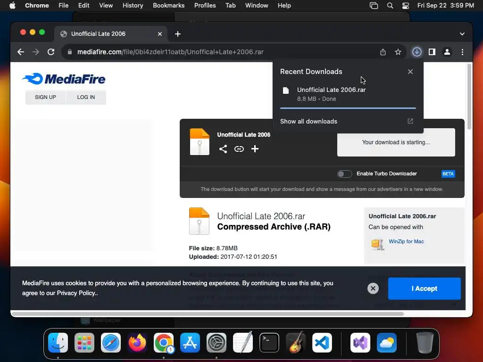Reload the MediaFire page
Screen dimensions: 483x362
[51, 52]
